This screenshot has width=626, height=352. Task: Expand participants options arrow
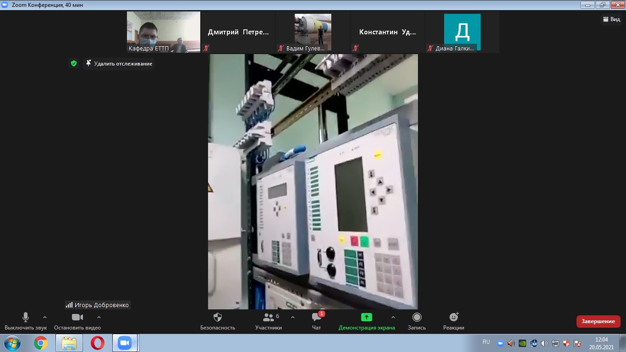293,317
